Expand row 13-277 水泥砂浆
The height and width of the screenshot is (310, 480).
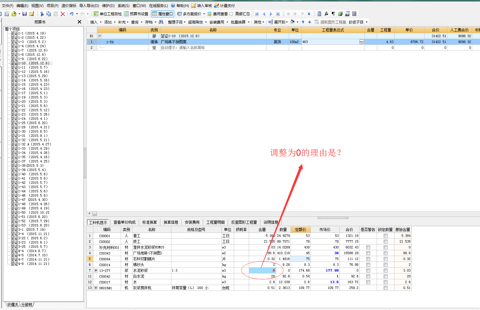coord(96,271)
